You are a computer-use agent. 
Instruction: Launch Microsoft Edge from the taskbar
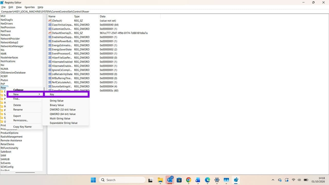[207, 180]
